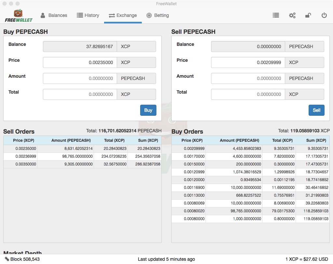This screenshot has width=333, height=264.
Task: Select buy order priced 0.00150000
Action: (x=250, y=164)
